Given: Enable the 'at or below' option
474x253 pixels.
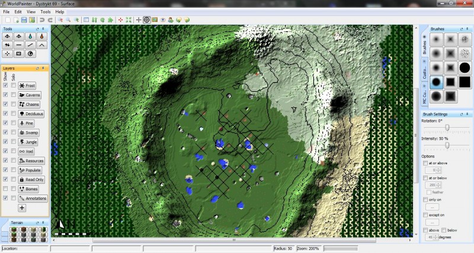Looking at the screenshot, I should (425, 178).
